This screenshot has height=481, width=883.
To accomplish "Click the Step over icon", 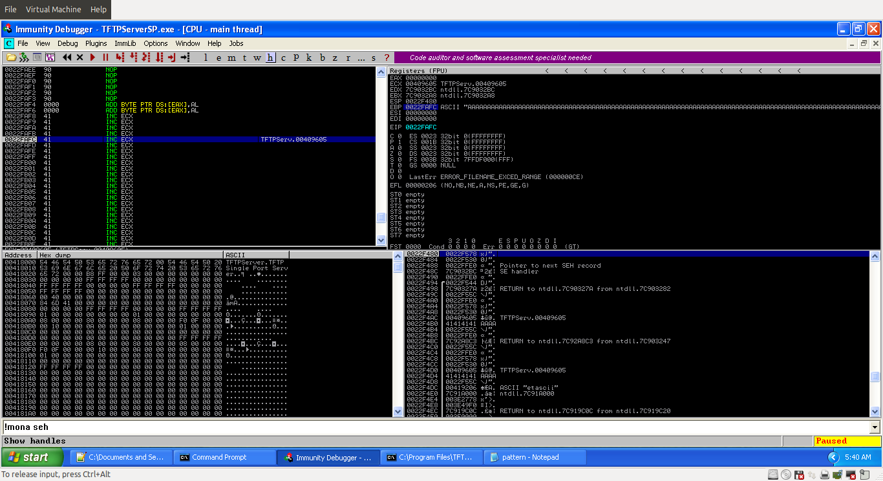I will 133,58.
